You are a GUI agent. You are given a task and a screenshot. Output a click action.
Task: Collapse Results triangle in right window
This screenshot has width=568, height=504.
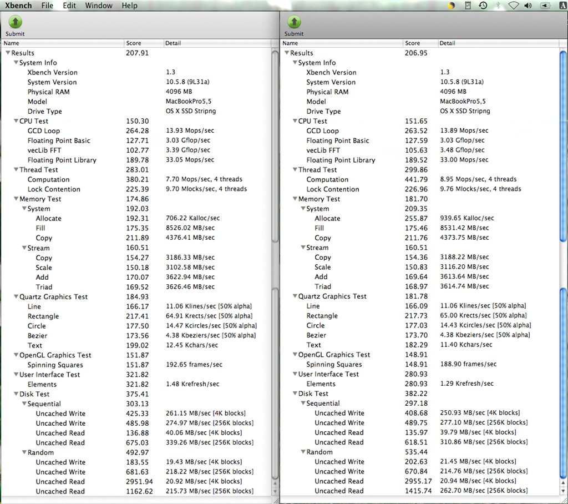point(287,53)
